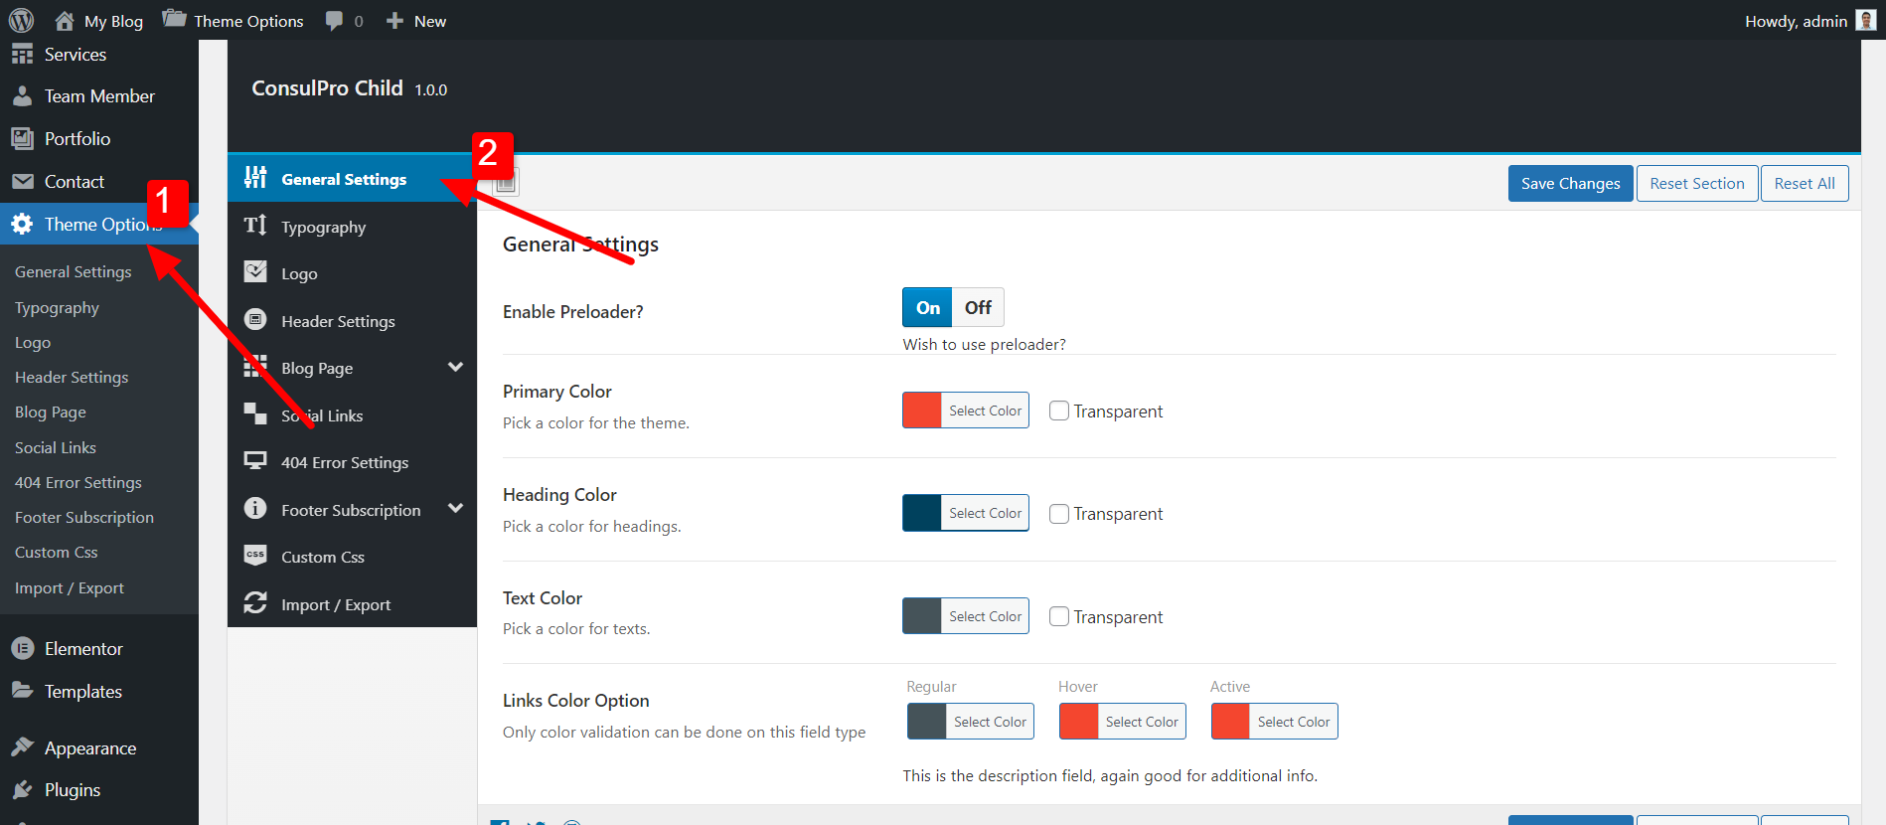
Task: Click the Logo section icon
Action: (255, 272)
